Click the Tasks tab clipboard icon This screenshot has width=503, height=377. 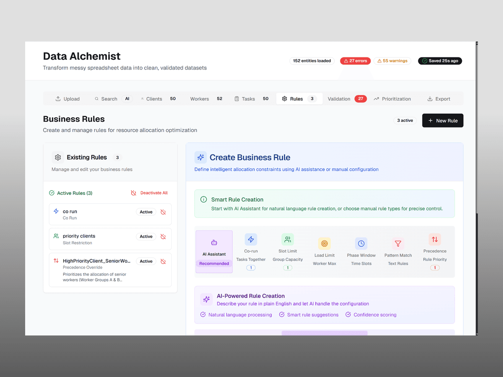[237, 99]
